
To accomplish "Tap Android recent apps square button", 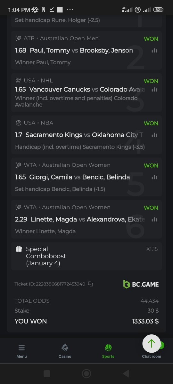I will click(47, 373).
